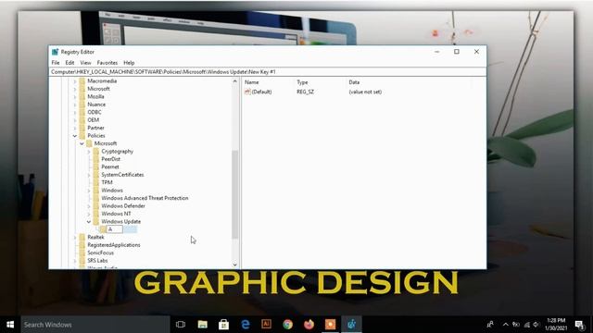Expand the Windows Defender key
The width and height of the screenshot is (593, 333).
[89, 206]
